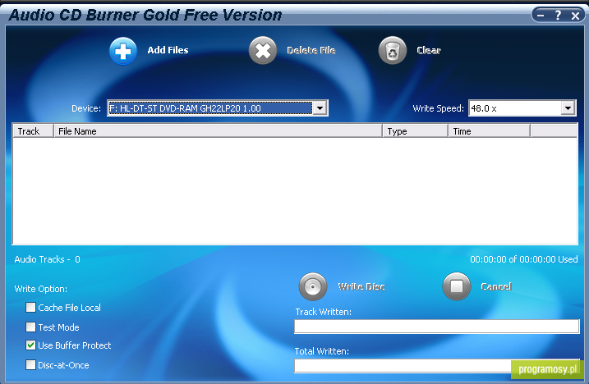The width and height of the screenshot is (589, 384).
Task: Click the Device: label
Action: pyautogui.click(x=86, y=108)
